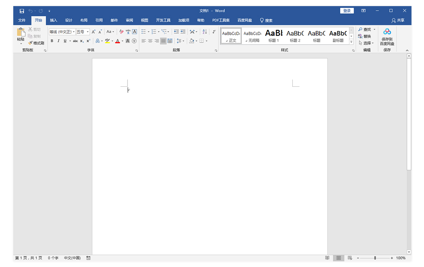Apply the yellow text highlight color

pos(108,41)
